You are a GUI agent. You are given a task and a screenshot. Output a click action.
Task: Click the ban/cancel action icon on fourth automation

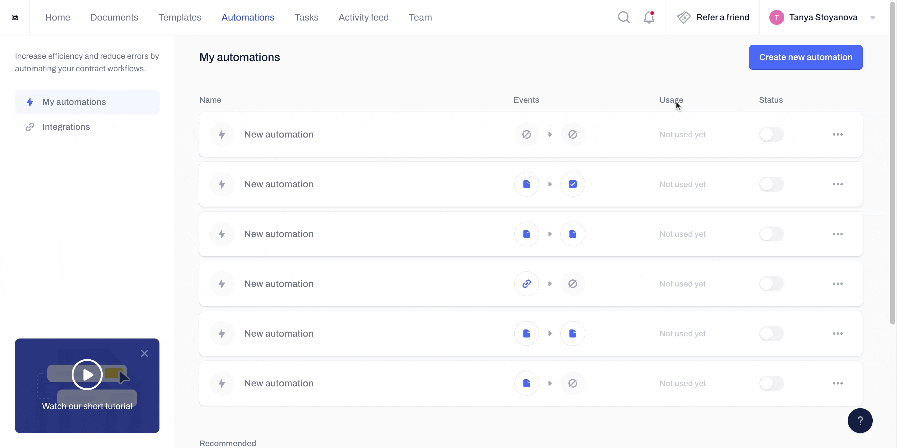[572, 283]
